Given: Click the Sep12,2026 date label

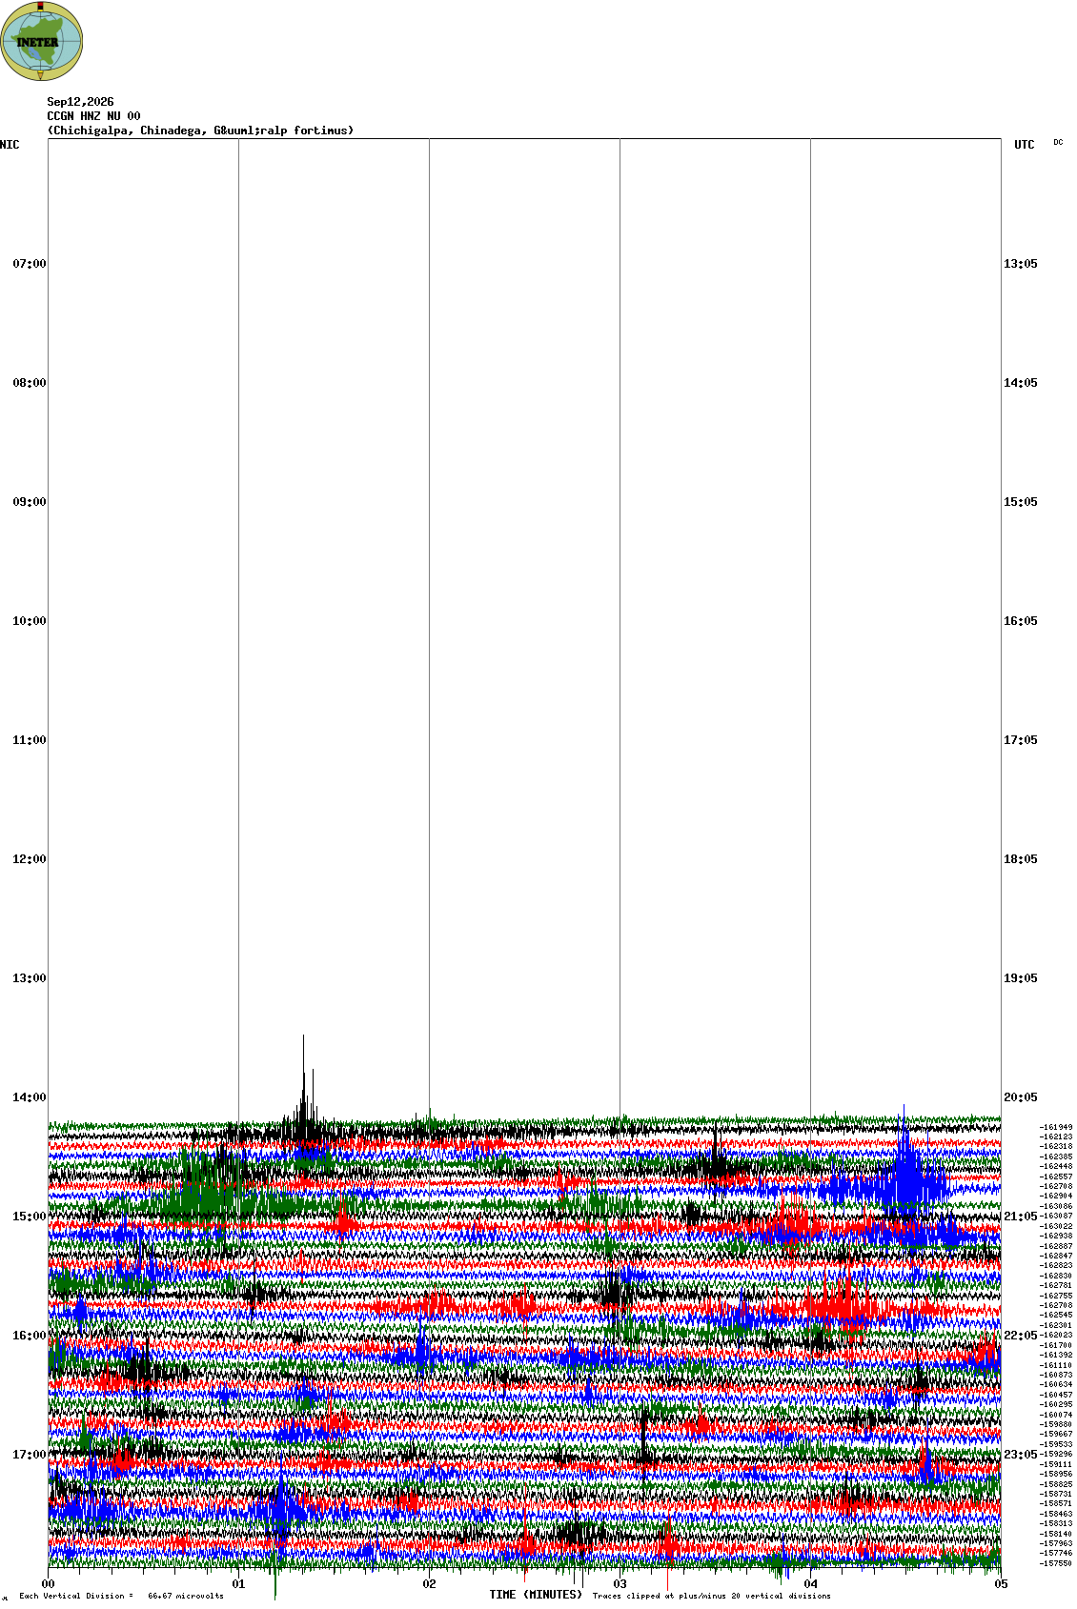Looking at the screenshot, I should click(x=80, y=102).
